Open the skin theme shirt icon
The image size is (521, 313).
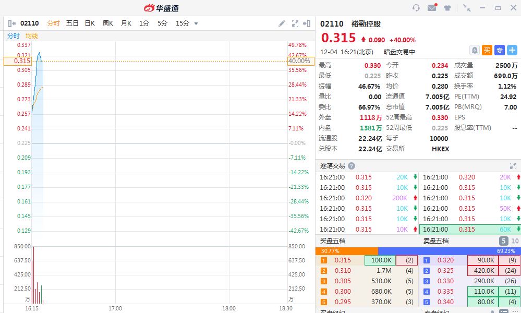click(447, 8)
